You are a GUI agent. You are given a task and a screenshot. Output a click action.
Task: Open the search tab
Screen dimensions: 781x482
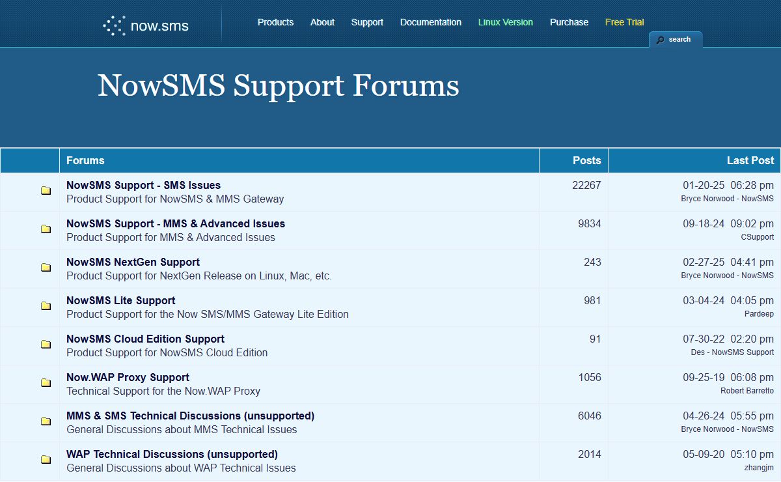point(676,40)
